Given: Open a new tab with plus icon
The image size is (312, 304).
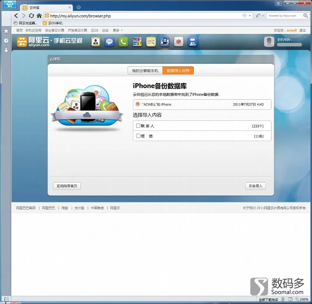Looking at the screenshot, I should pos(79,7).
